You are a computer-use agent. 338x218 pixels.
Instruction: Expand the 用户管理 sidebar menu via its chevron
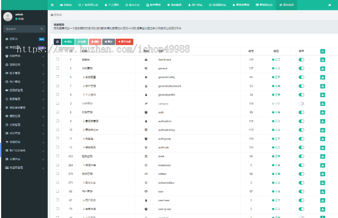coord(43,82)
